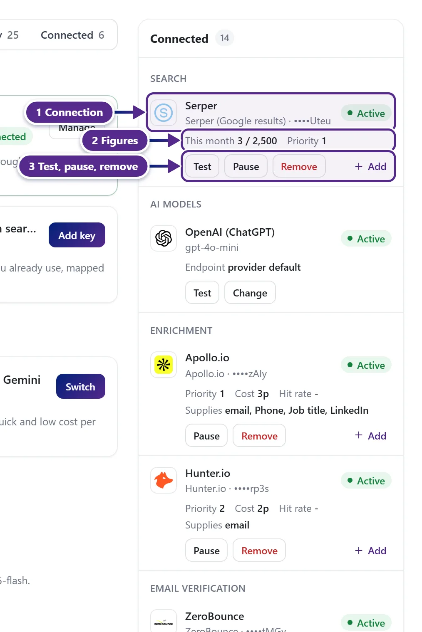This screenshot has width=422, height=632.
Task: Click the 'Serper (Google results) · ••••Uteu' text
Action: pos(258,121)
